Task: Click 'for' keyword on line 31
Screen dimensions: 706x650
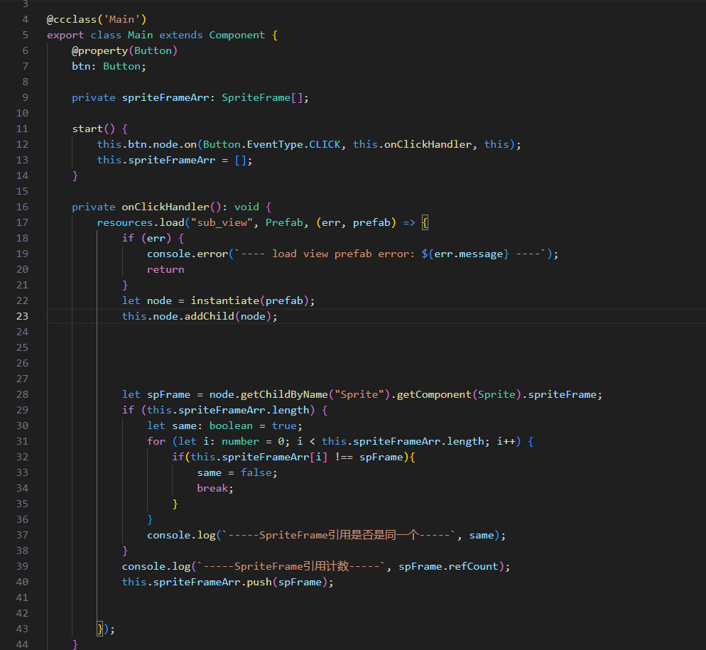Action: (x=156, y=441)
